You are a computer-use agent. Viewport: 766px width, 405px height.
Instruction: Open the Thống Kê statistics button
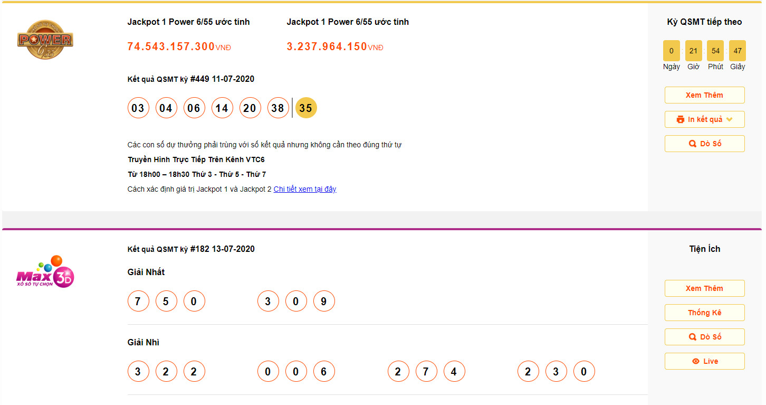pos(704,313)
